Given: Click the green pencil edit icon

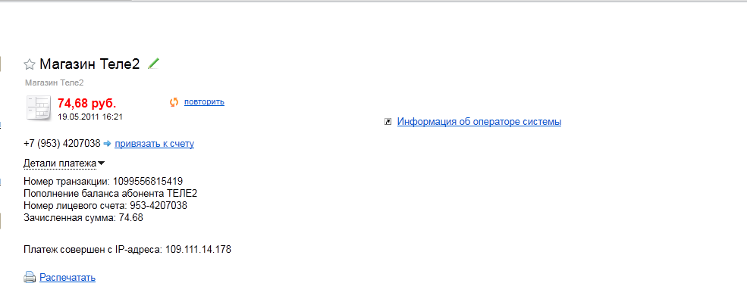Looking at the screenshot, I should [x=153, y=64].
